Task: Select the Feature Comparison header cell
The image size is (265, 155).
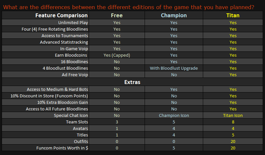Action: click(62, 15)
